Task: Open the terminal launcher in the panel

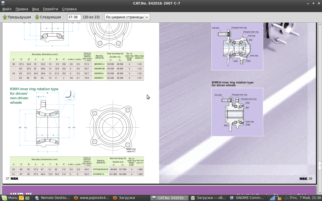Action: pyautogui.click(x=27, y=198)
